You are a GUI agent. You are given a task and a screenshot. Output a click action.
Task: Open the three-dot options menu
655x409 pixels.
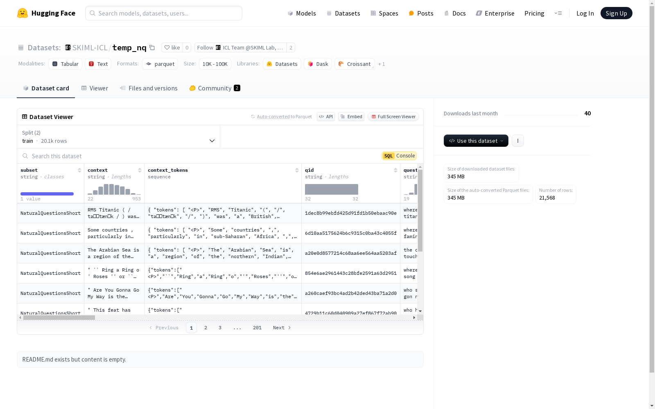(517, 141)
